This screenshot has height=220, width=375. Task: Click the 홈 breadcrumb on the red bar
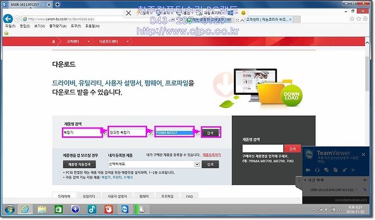click(54, 42)
